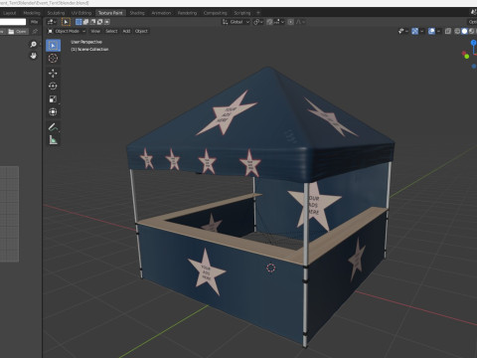The height and width of the screenshot is (358, 477).
Task: Switch to Texture Paint workspace tab
Action: pyautogui.click(x=110, y=13)
